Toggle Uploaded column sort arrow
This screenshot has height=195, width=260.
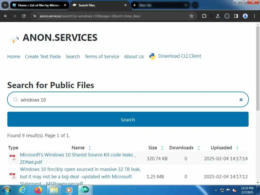click(x=237, y=148)
